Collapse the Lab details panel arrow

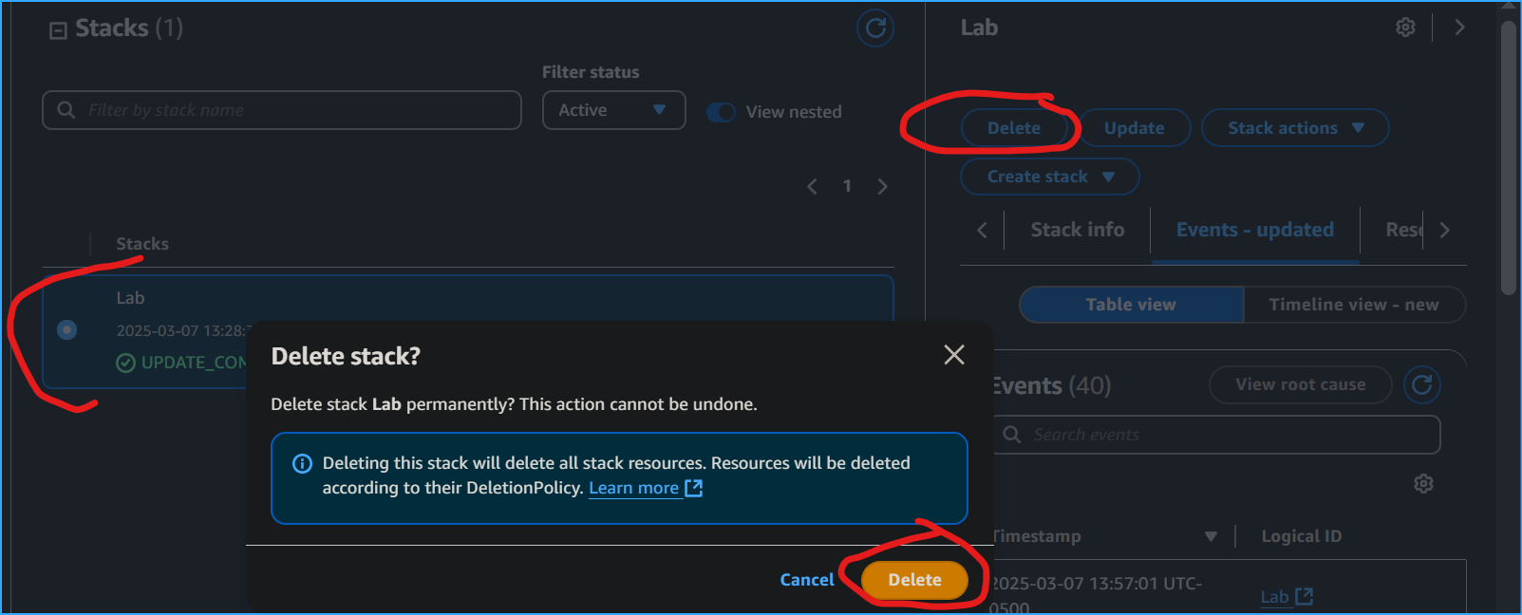1459,28
